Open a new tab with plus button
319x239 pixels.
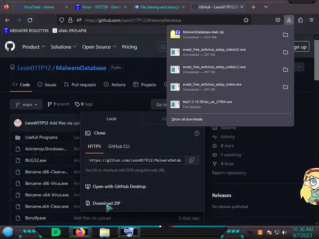[x=253, y=7]
